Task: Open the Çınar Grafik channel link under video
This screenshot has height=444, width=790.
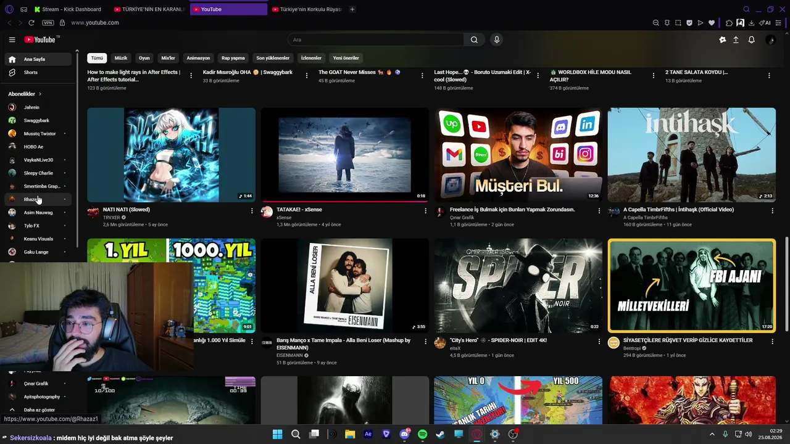Action: [x=463, y=218]
